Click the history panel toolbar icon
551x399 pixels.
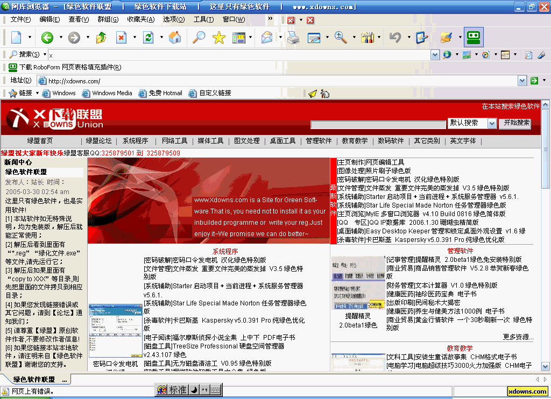[239, 37]
